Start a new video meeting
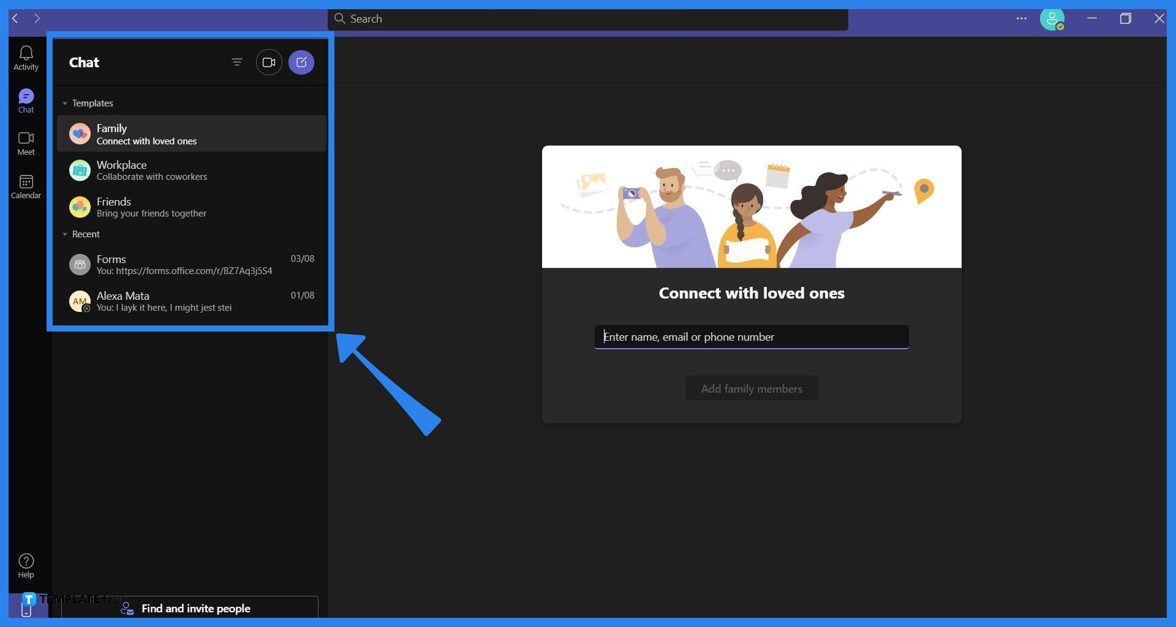This screenshot has height=627, width=1176. pos(269,62)
